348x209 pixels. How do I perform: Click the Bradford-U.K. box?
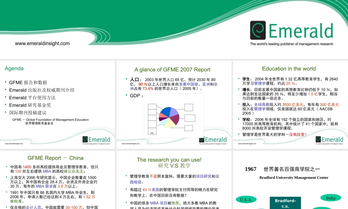pyautogui.click(x=285, y=203)
